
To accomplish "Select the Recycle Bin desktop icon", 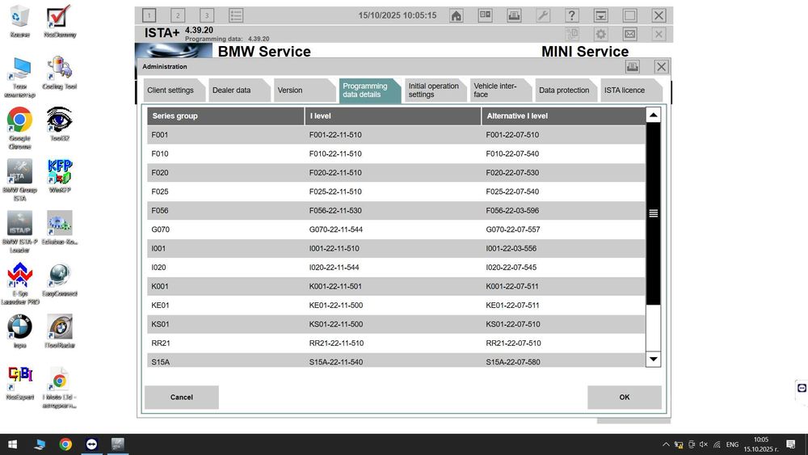I will pos(19,22).
